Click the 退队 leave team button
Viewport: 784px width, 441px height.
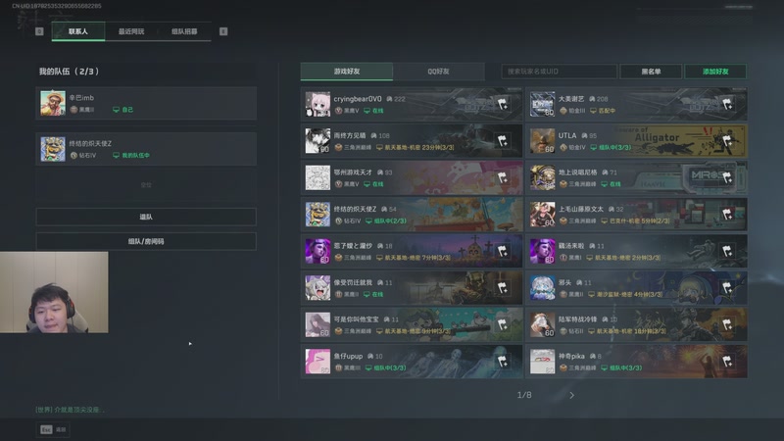pos(146,217)
